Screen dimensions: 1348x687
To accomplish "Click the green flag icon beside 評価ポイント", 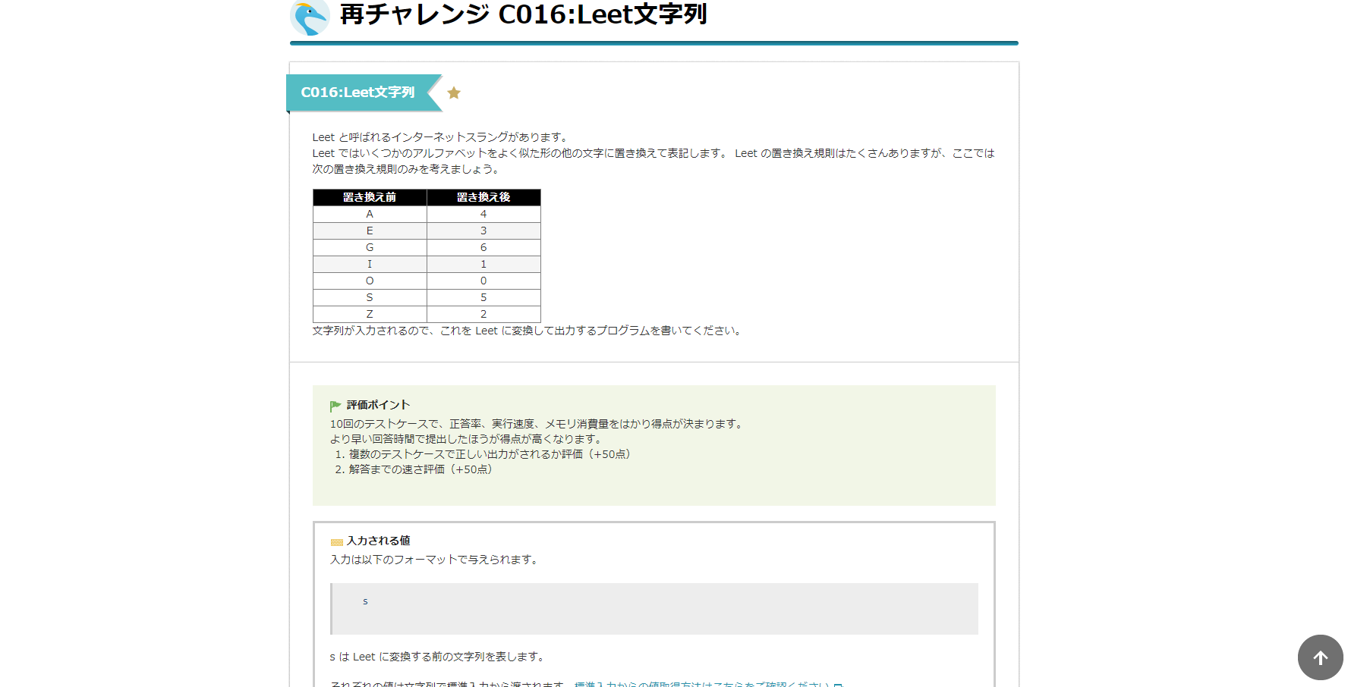I will (335, 406).
